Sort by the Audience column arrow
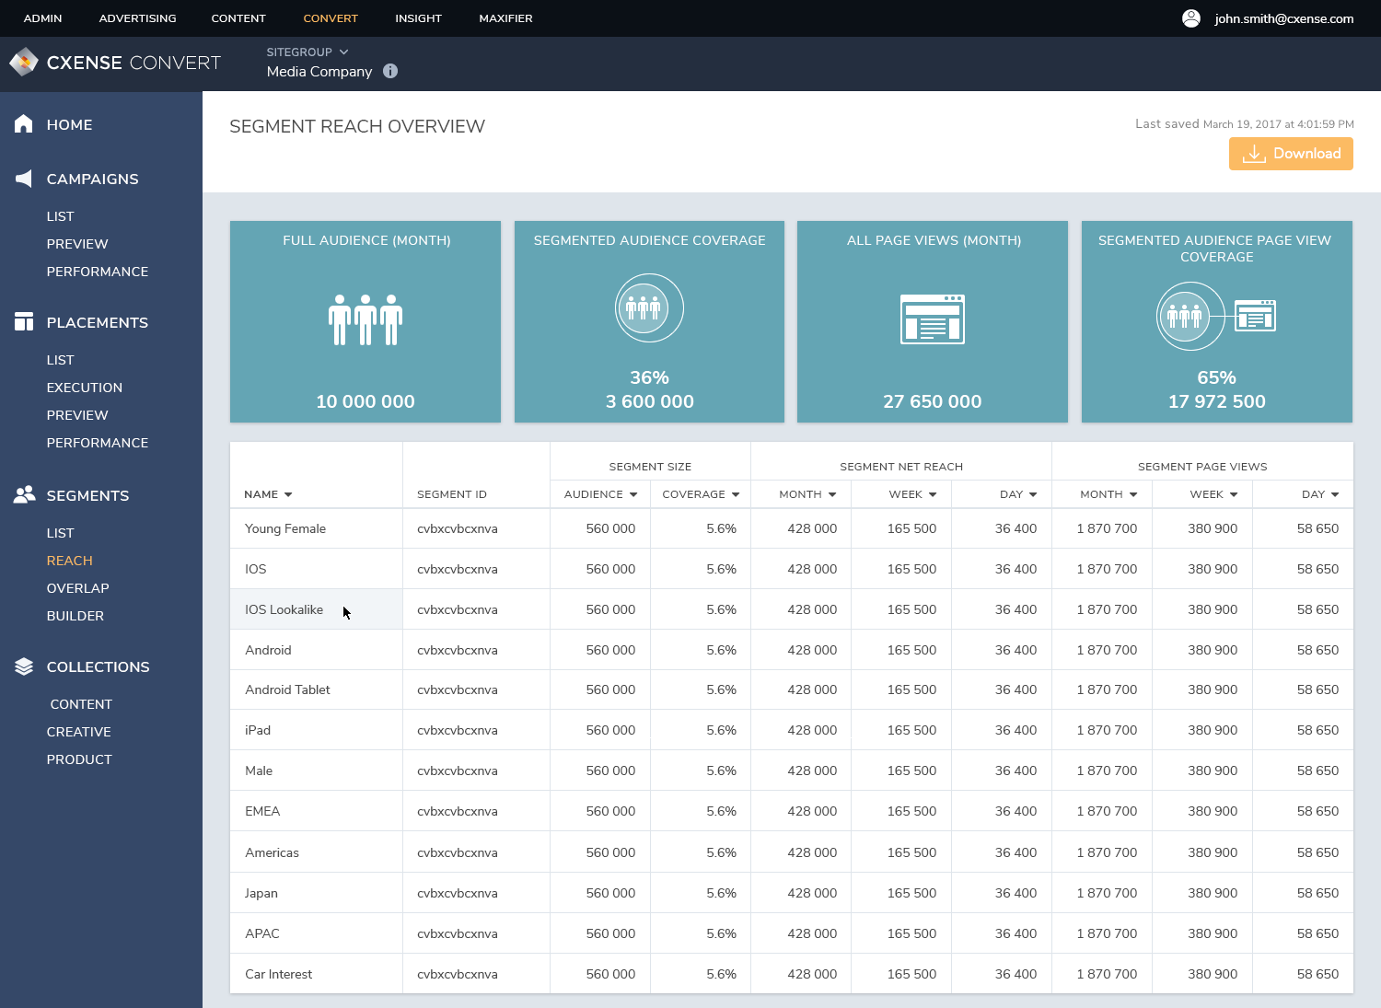 click(633, 495)
